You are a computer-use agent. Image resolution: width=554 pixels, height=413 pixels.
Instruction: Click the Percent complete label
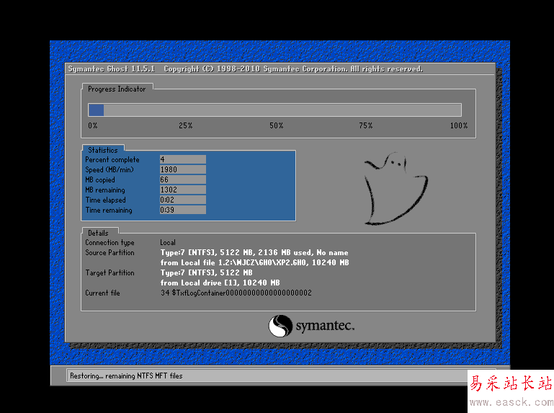(112, 160)
